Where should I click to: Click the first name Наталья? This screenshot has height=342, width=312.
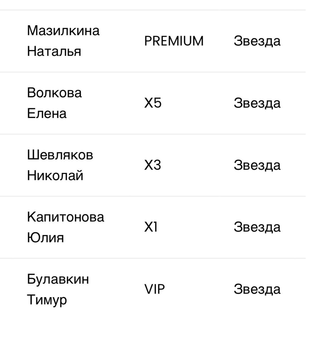point(54,51)
